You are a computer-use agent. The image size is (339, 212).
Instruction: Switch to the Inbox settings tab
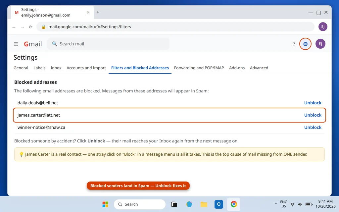point(56,68)
